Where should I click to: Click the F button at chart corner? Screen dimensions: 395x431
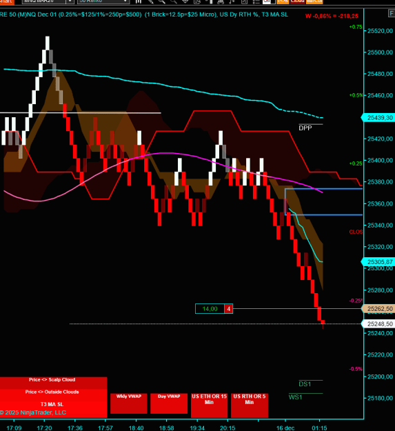[x=392, y=13]
